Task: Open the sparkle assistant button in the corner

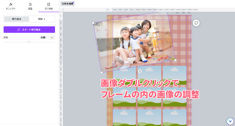Action: (230, 121)
